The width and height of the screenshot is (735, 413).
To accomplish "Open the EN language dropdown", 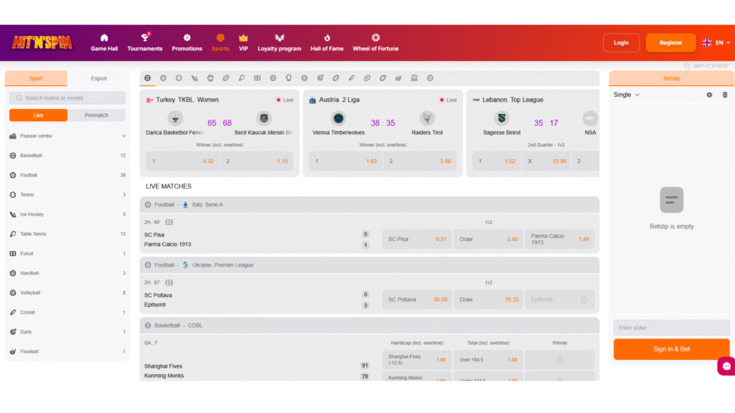I will click(x=715, y=43).
